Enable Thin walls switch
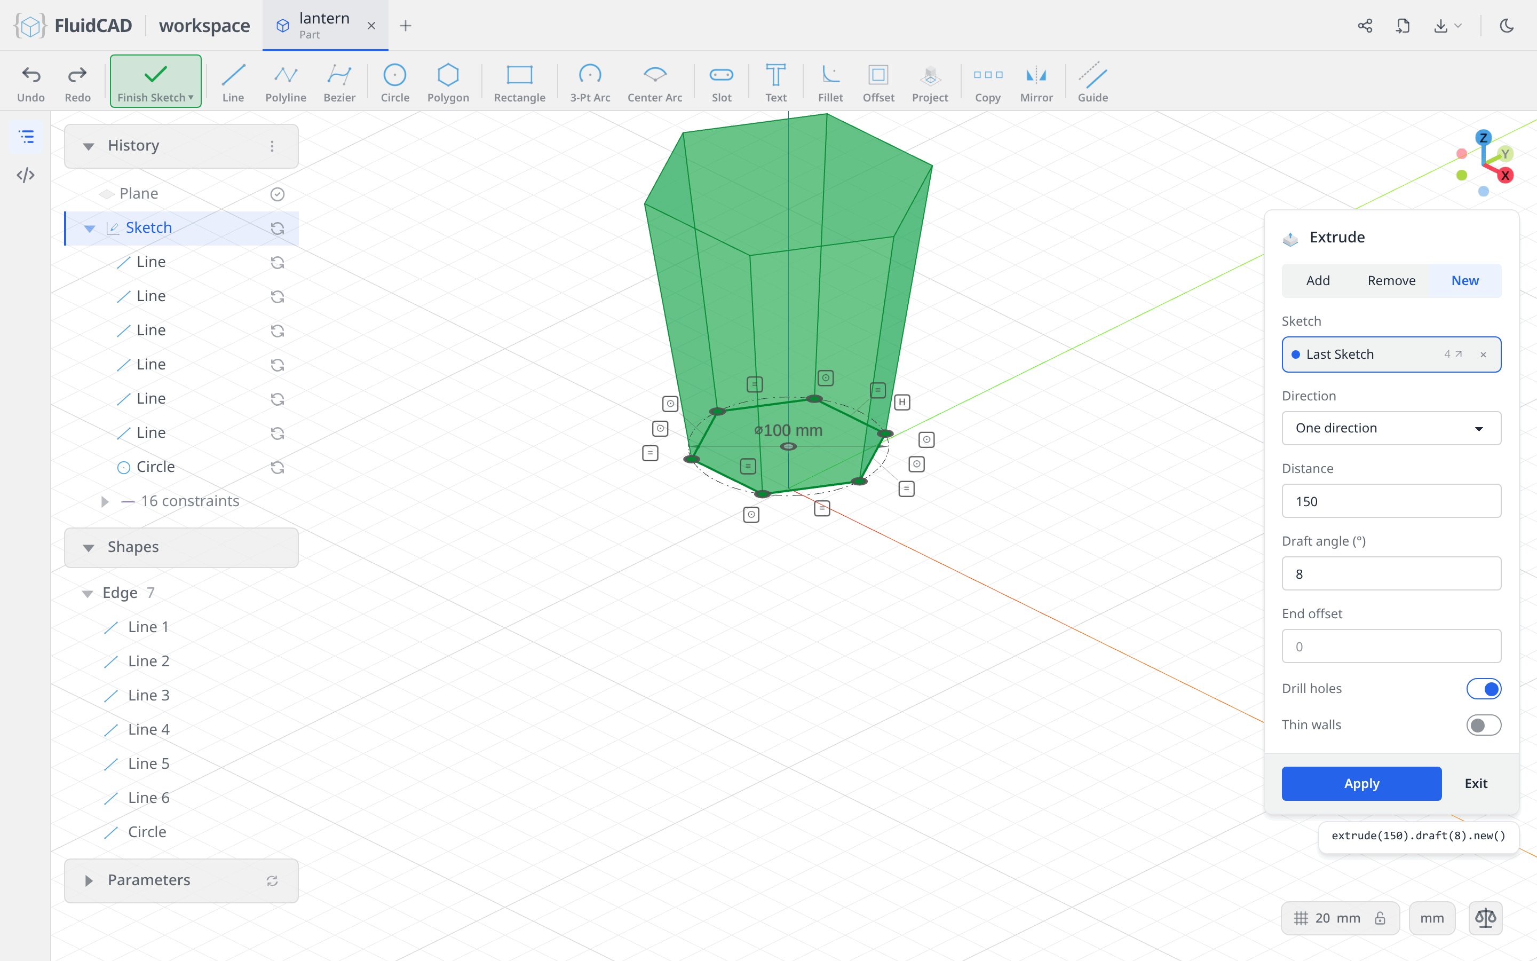 tap(1484, 725)
